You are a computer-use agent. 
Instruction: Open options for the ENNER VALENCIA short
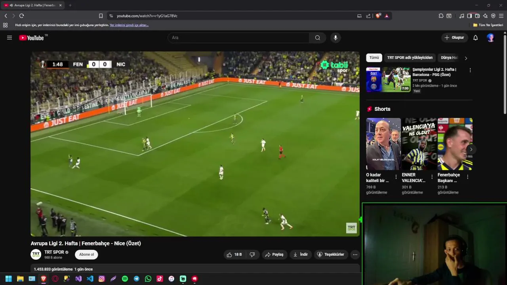pos(432,177)
